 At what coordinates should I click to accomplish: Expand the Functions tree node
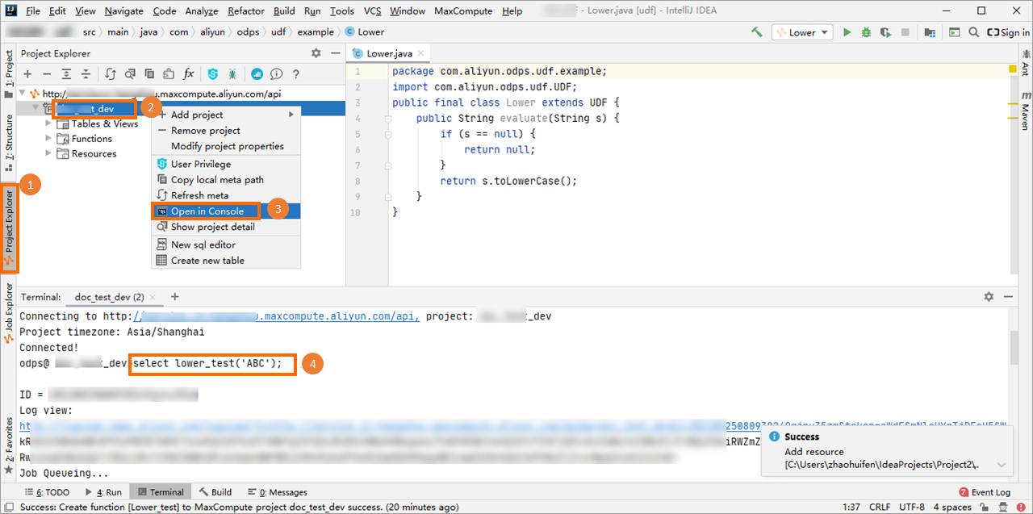(x=49, y=139)
